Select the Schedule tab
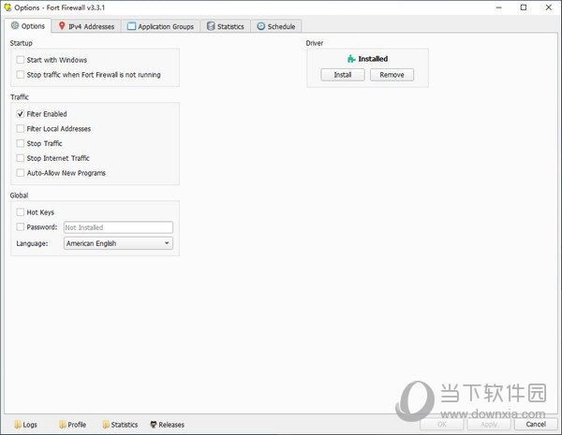This screenshot has height=435, width=562. pos(276,26)
